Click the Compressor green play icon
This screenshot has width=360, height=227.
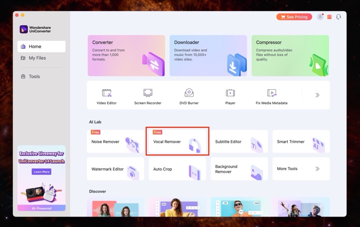(319, 65)
